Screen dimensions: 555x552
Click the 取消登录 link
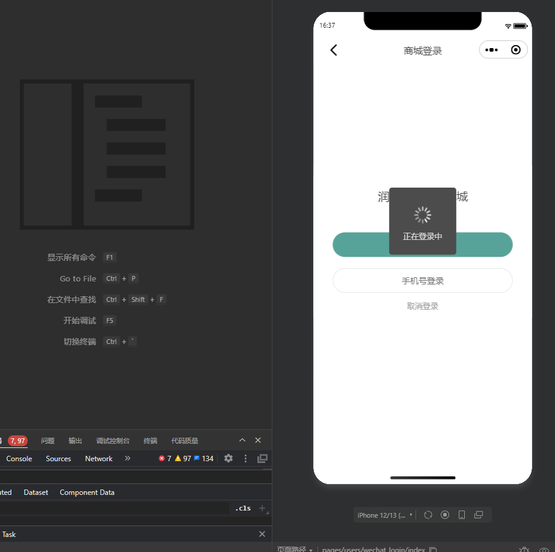coord(423,306)
